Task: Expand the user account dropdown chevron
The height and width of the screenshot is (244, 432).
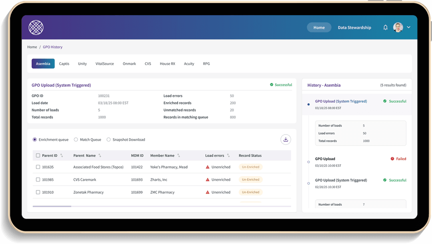Action: [x=408, y=27]
